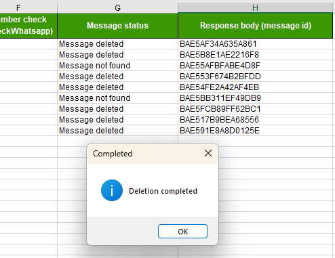Click the blue information icon in dialog
Screen dimensions: 335x258
coord(112,190)
